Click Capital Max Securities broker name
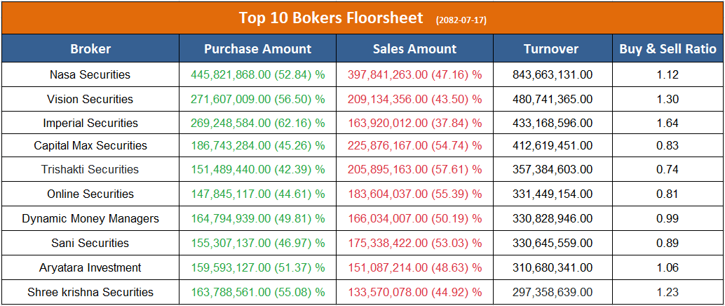 point(90,145)
